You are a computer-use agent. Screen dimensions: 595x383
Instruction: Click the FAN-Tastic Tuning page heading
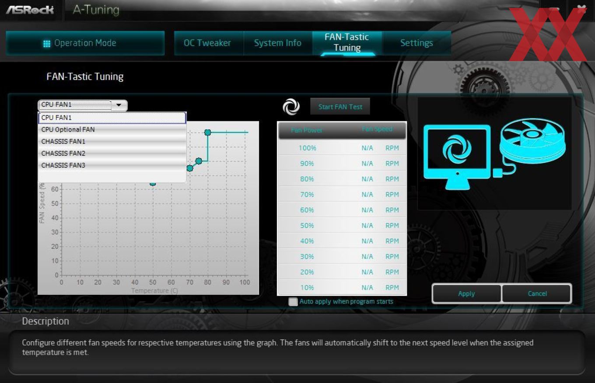coord(85,77)
